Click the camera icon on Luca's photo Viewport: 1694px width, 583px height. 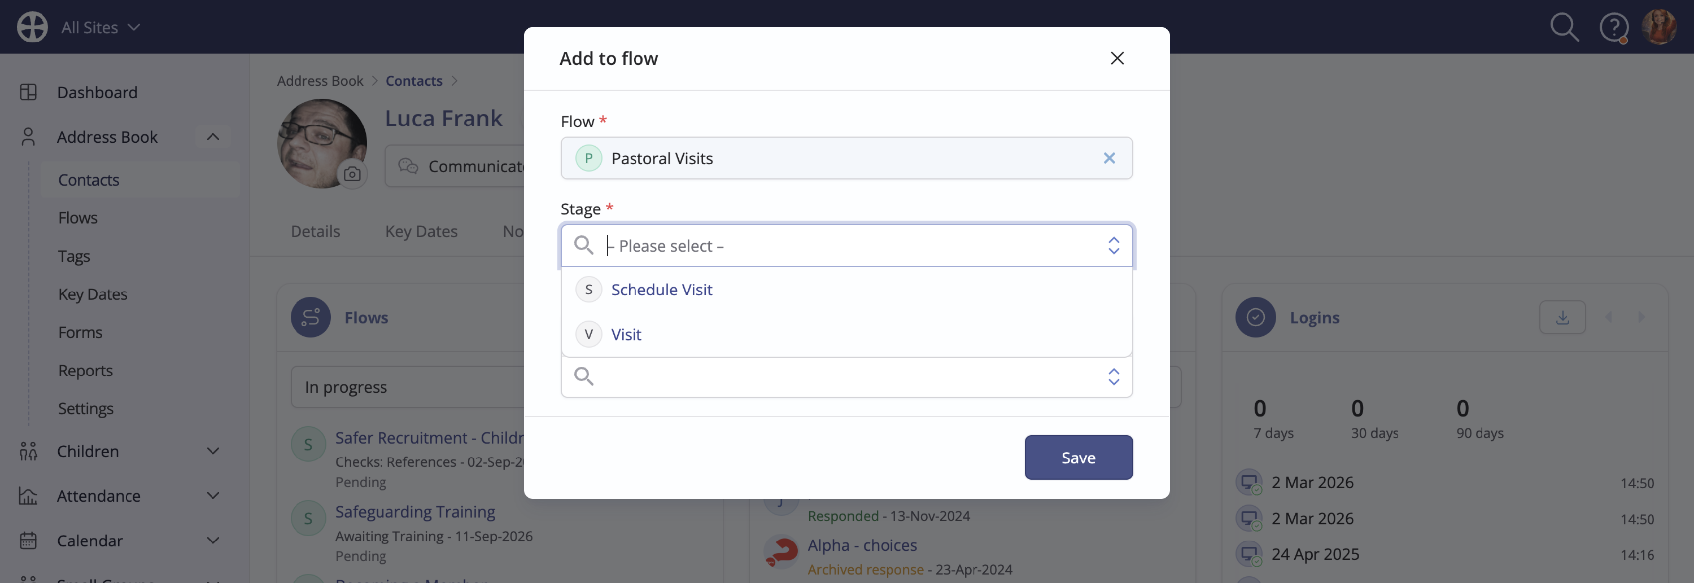coord(352,174)
